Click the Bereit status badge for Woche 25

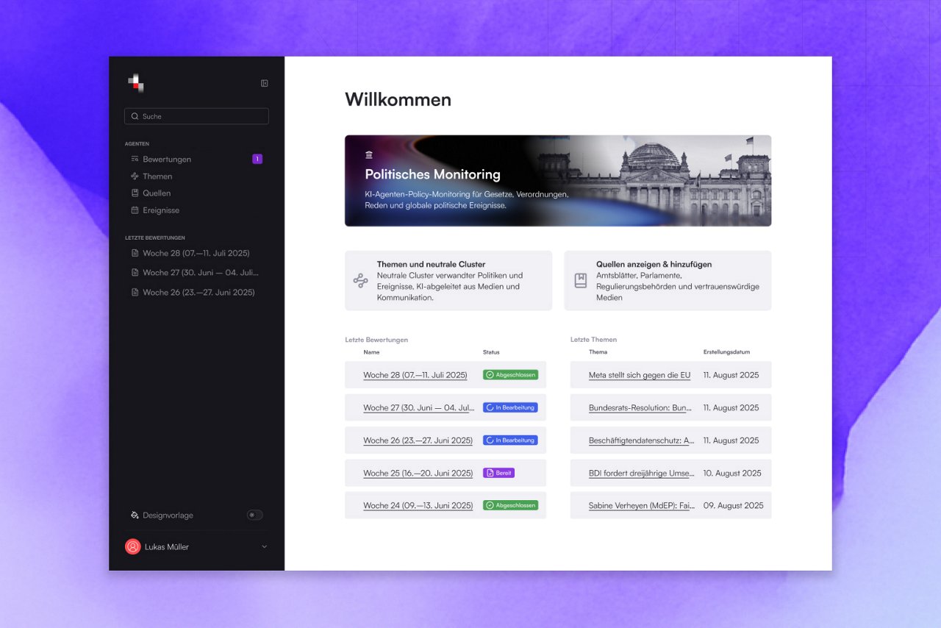(498, 473)
